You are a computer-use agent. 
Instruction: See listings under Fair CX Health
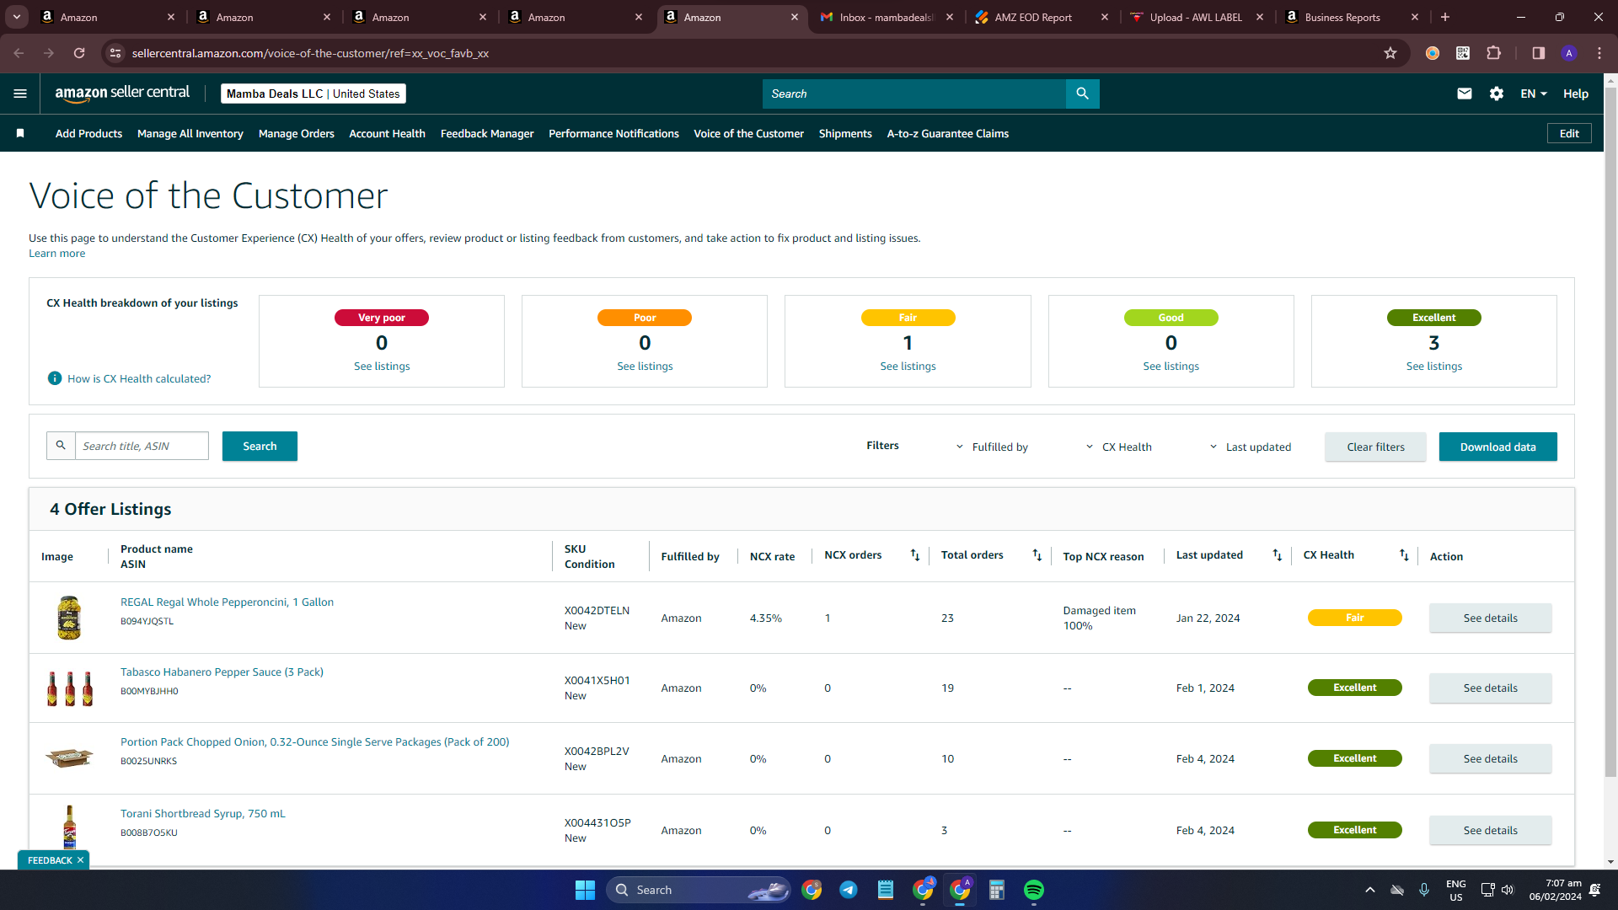coord(908,366)
